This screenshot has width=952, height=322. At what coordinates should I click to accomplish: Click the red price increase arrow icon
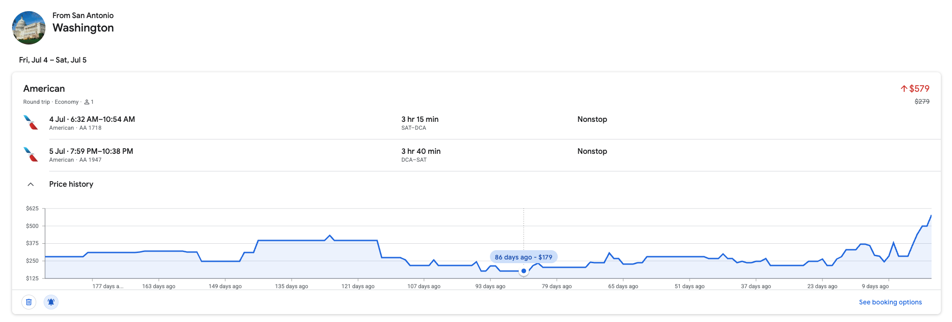coord(904,88)
